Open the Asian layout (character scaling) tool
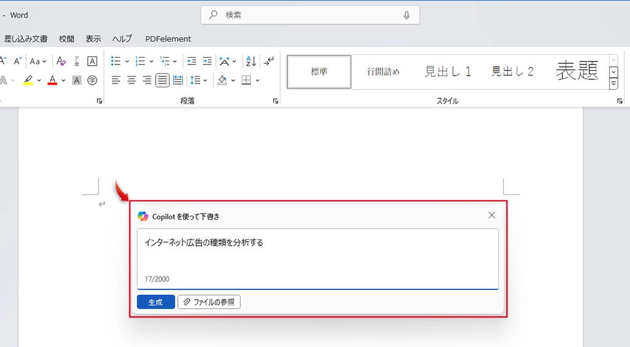Screen dimensions: 630x347 225,61
